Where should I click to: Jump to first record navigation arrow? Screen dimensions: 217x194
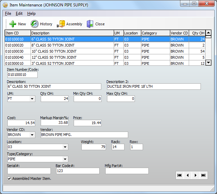coord(180,175)
